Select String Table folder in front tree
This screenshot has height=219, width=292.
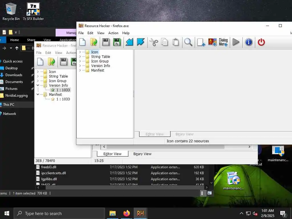coord(100,56)
